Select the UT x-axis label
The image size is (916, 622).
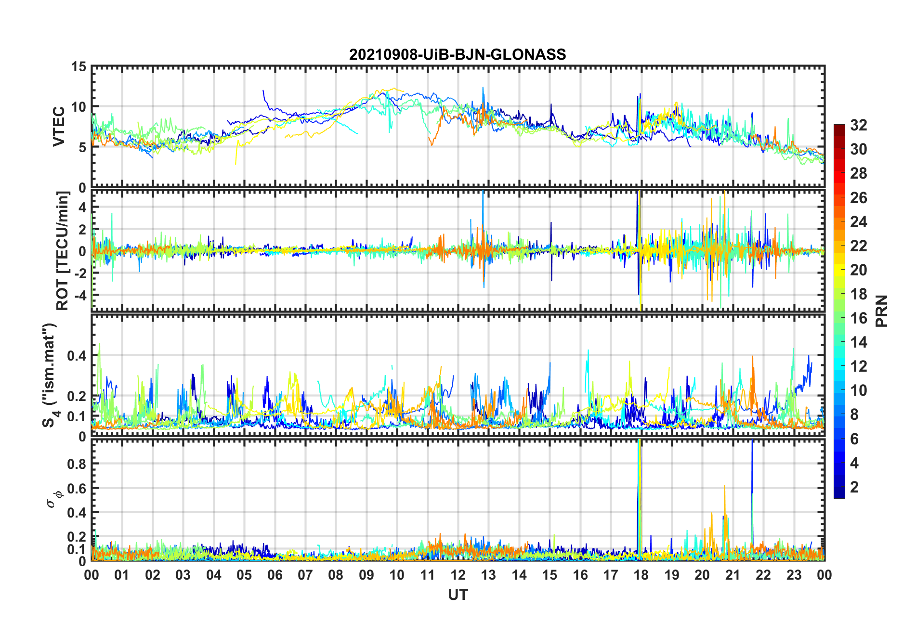click(x=458, y=595)
